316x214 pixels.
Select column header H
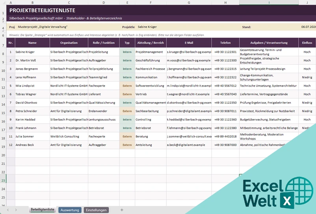point(225,3)
